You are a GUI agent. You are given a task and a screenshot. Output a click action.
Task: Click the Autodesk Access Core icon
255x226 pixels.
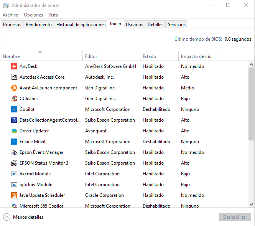[x=14, y=77]
